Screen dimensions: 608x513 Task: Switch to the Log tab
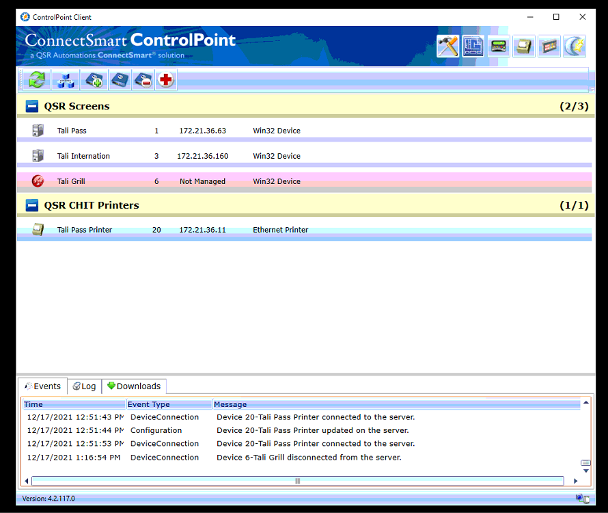point(84,386)
